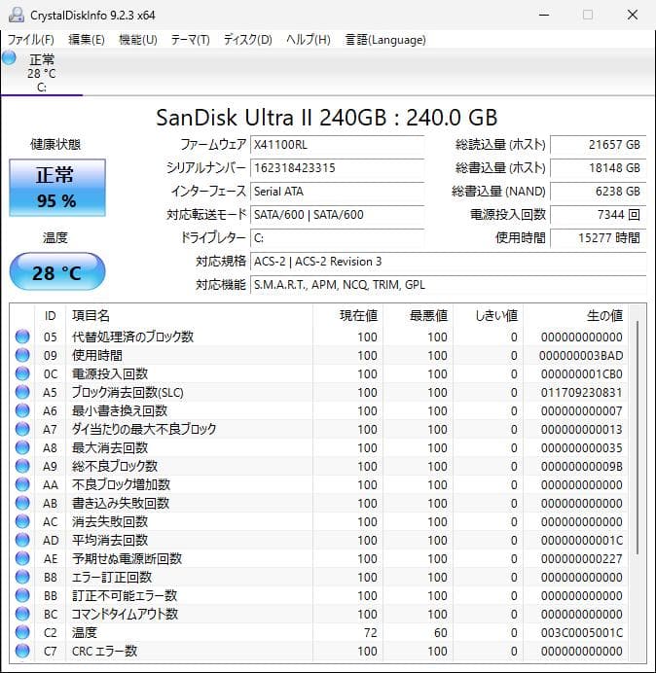
Task: Click NAND writes value 6238 GB
Action: pos(598,191)
